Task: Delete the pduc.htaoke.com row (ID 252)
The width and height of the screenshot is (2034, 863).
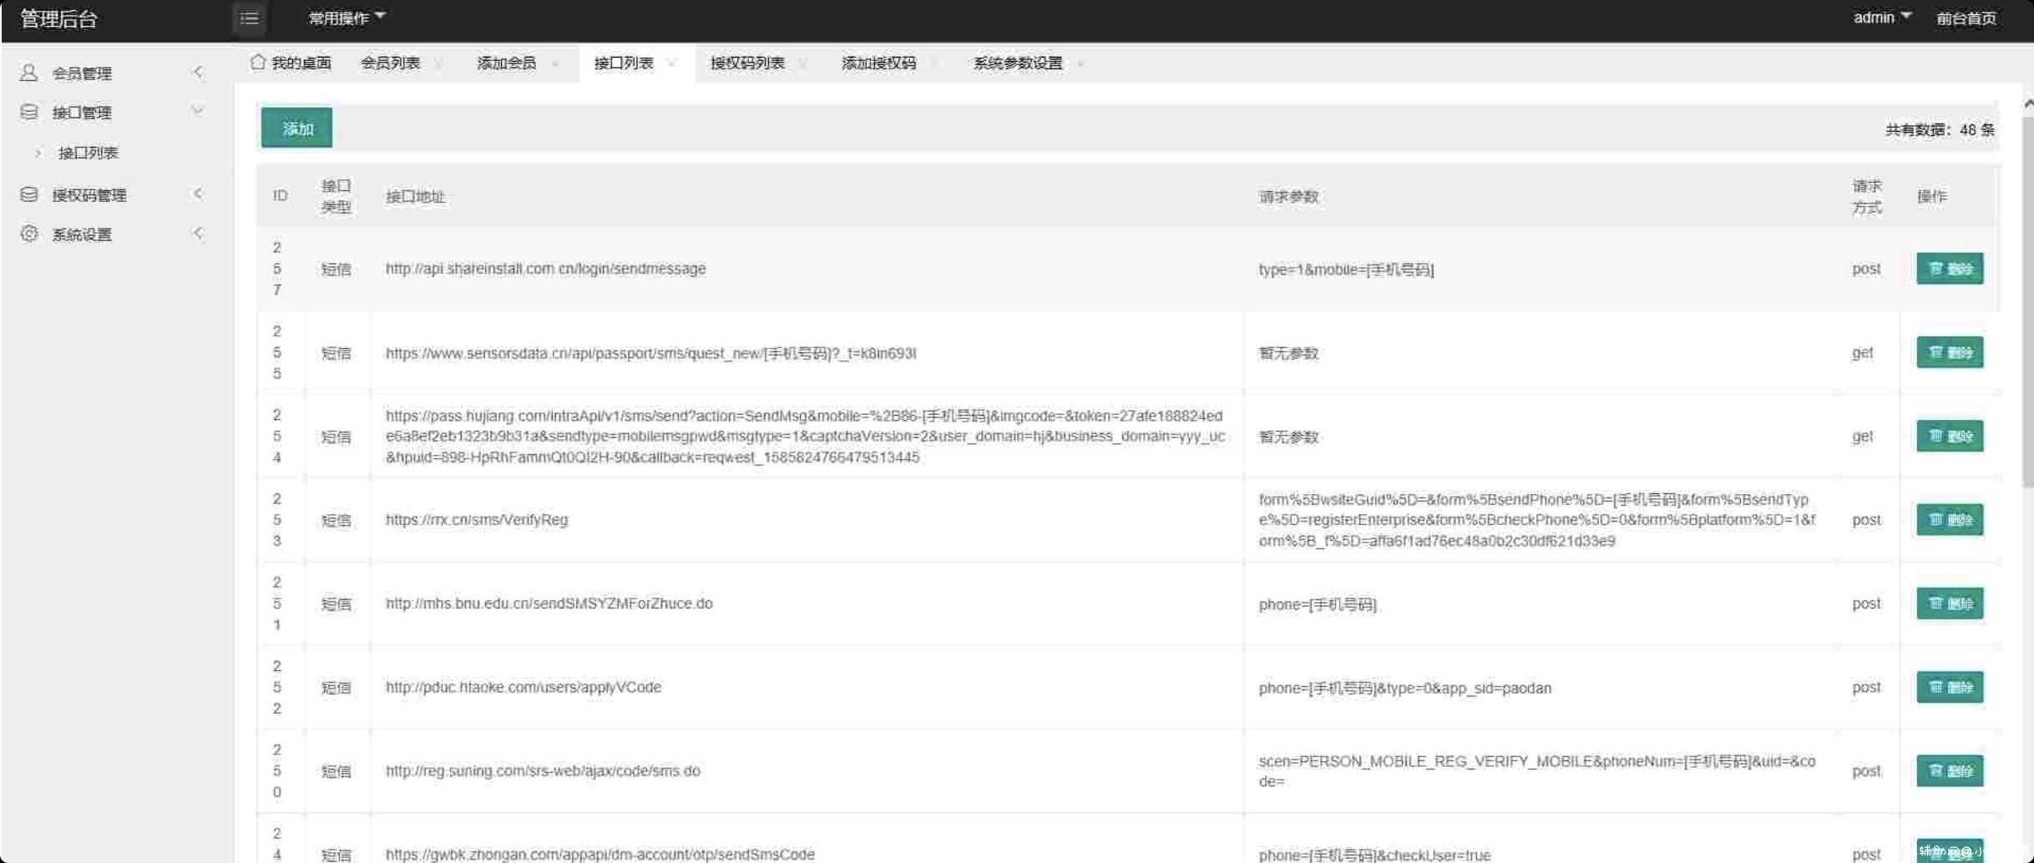Action: tap(1950, 687)
